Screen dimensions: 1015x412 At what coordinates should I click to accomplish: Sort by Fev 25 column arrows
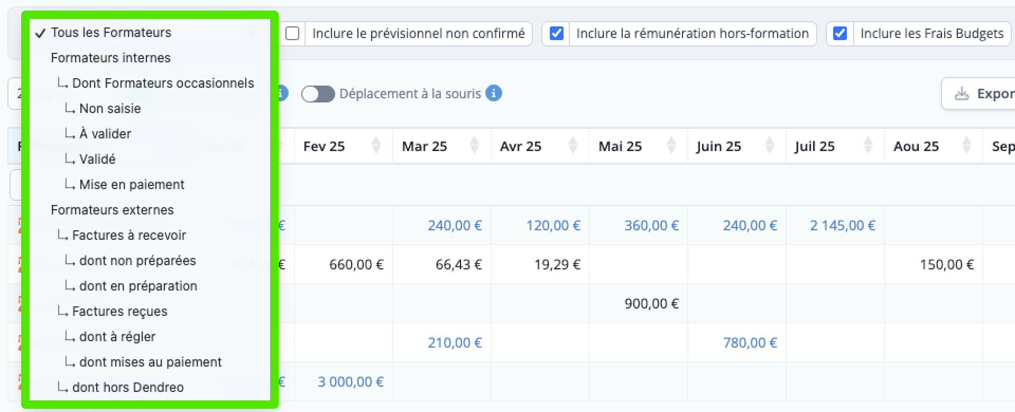click(x=376, y=145)
